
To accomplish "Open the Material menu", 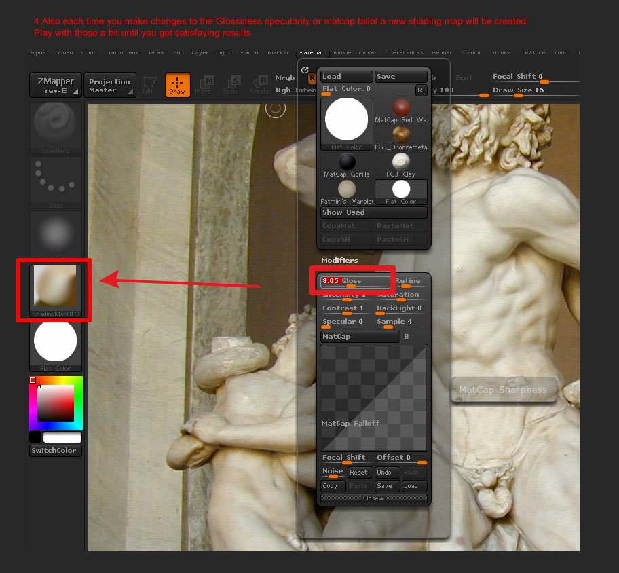I will click(x=311, y=52).
